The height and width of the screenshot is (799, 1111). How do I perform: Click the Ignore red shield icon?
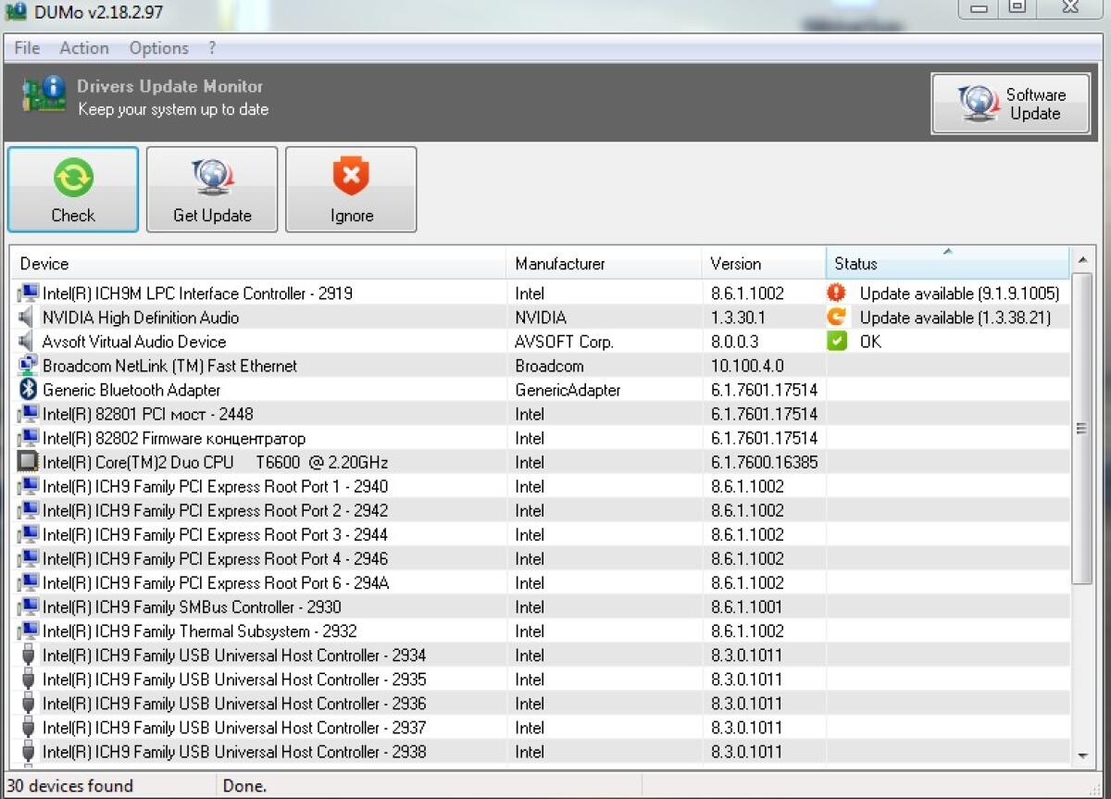pos(350,177)
